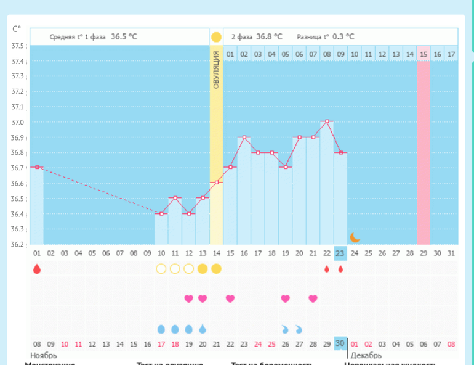Select the highlighted cycle day 23 cell
Image resolution: width=474 pixels, height=365 pixels.
coord(340,253)
